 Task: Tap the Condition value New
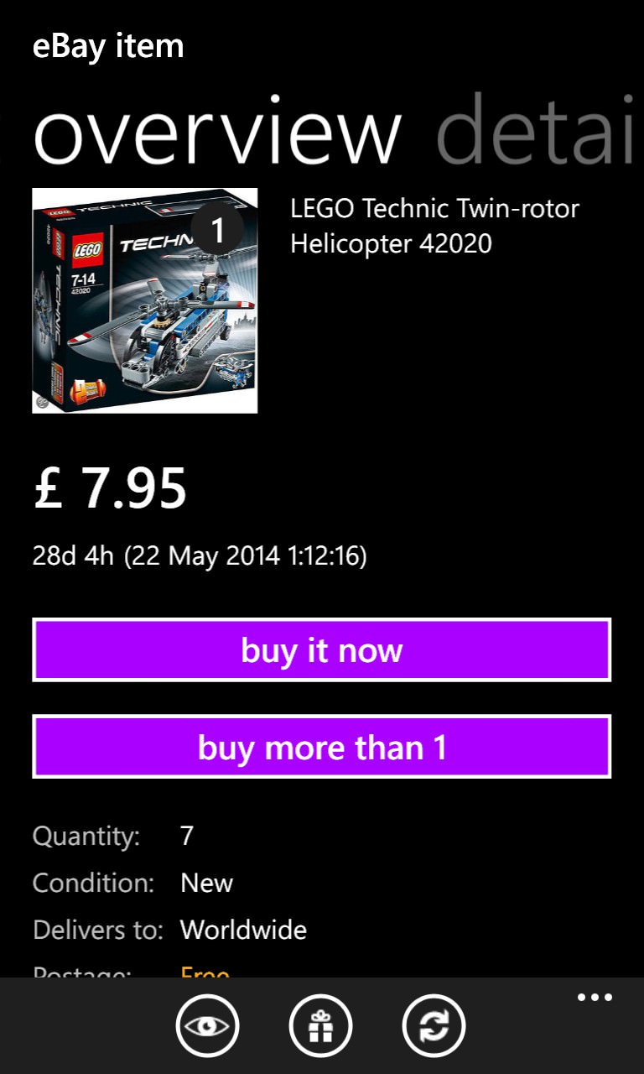206,883
